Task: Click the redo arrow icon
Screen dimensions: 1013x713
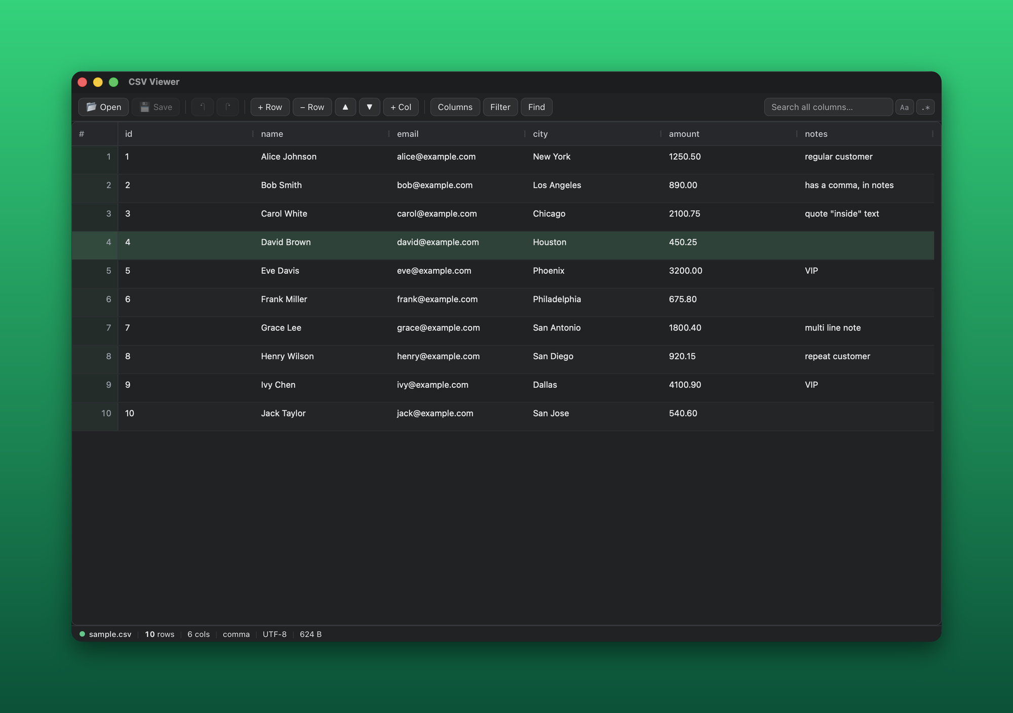Action: [x=228, y=107]
